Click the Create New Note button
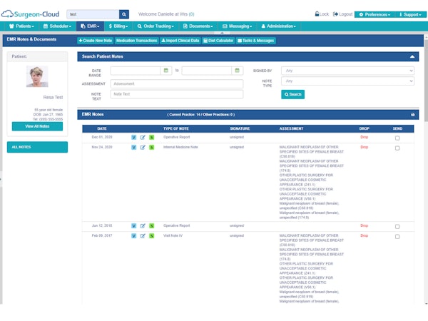428x321 pixels. pyautogui.click(x=96, y=41)
